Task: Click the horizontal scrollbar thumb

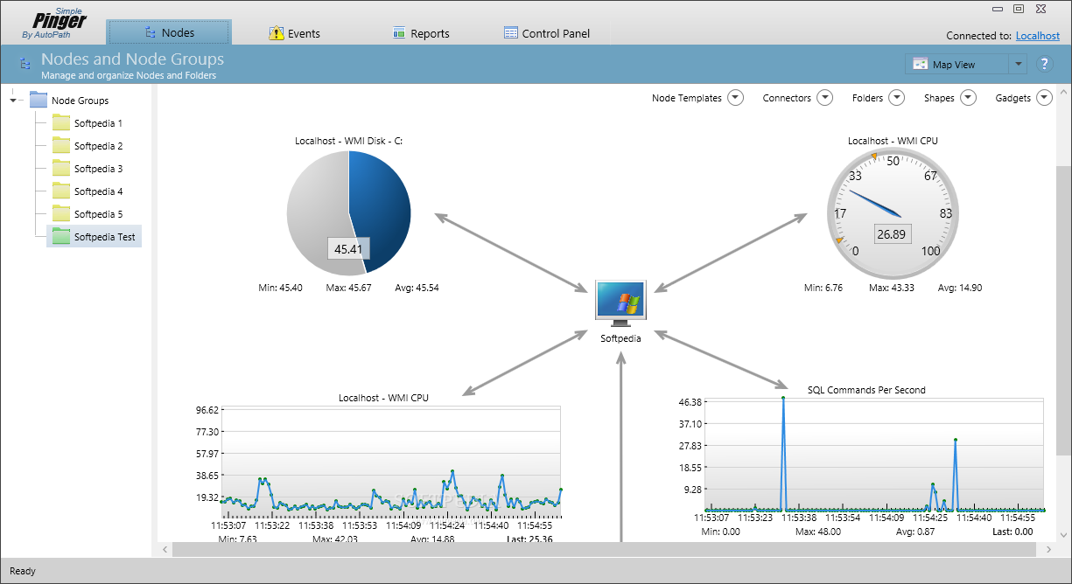Action: (603, 549)
